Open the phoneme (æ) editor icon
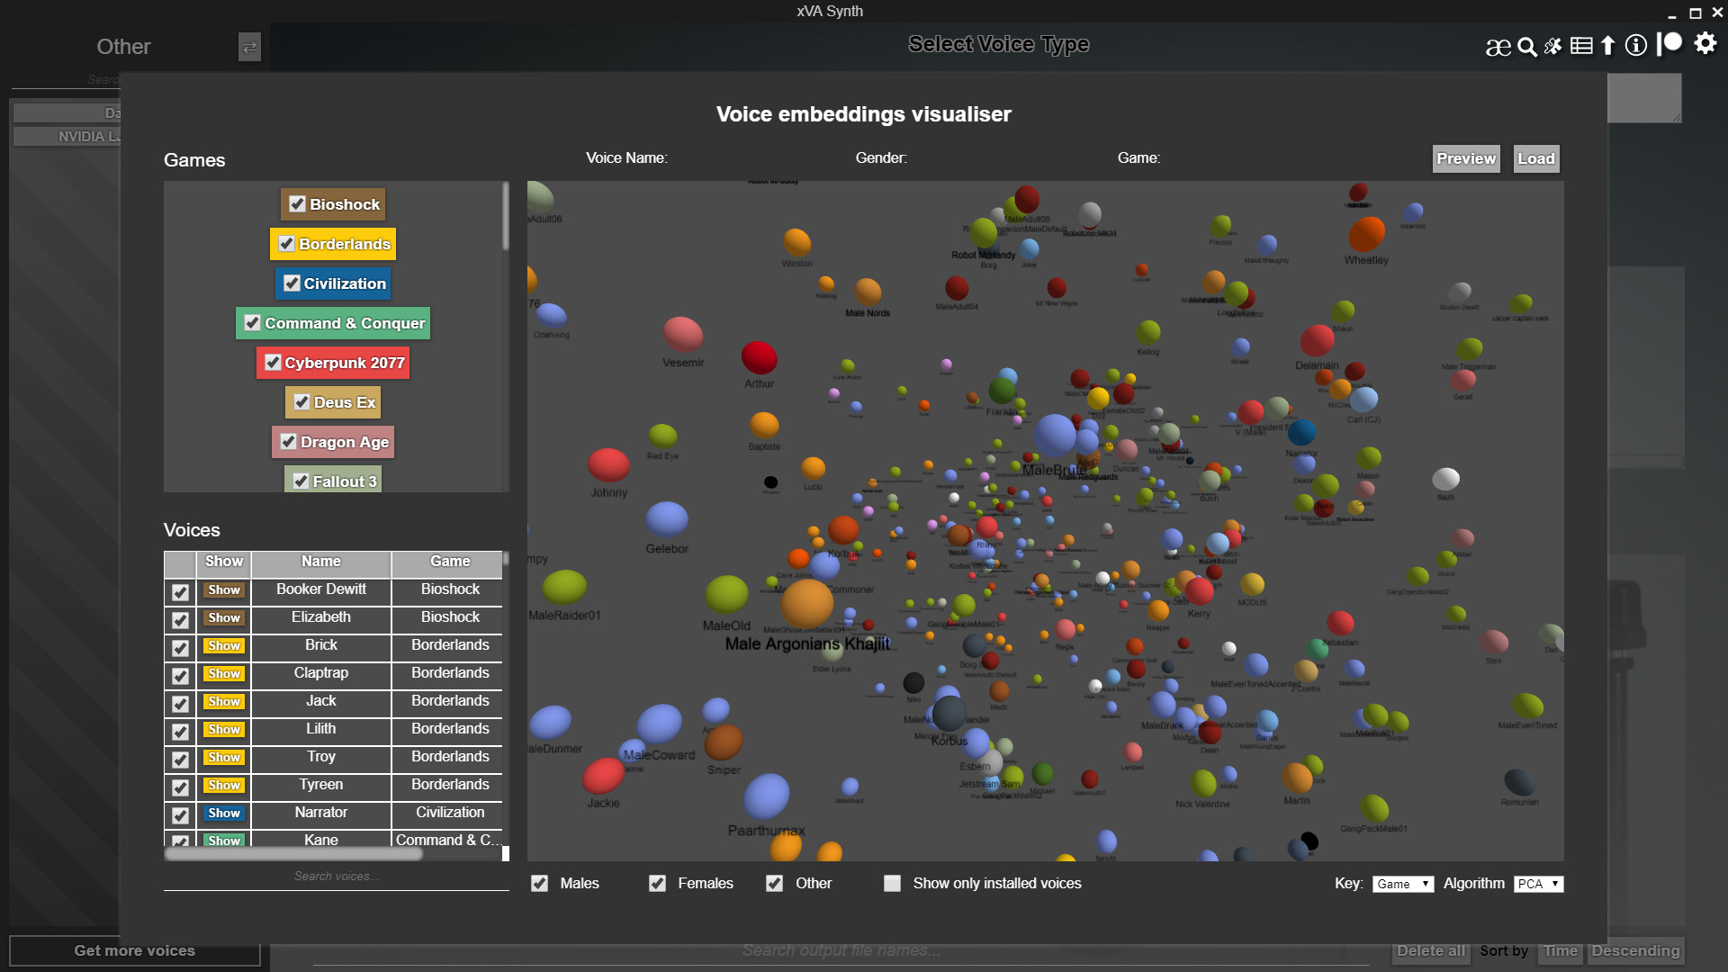Screen dimensions: 1728x972 (1498, 46)
